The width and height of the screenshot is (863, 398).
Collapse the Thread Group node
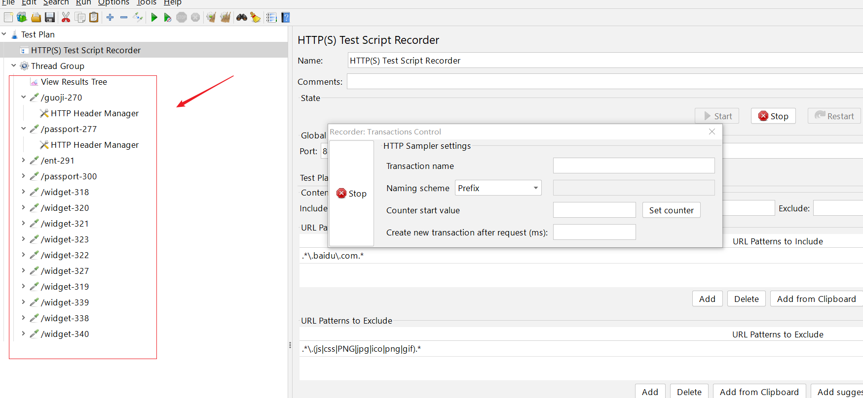tap(13, 66)
